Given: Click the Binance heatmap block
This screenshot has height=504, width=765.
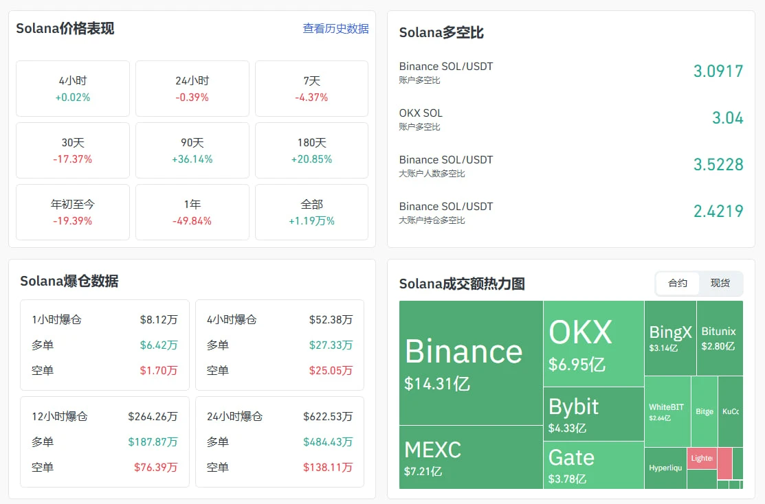Looking at the screenshot, I should pyautogui.click(x=471, y=363).
